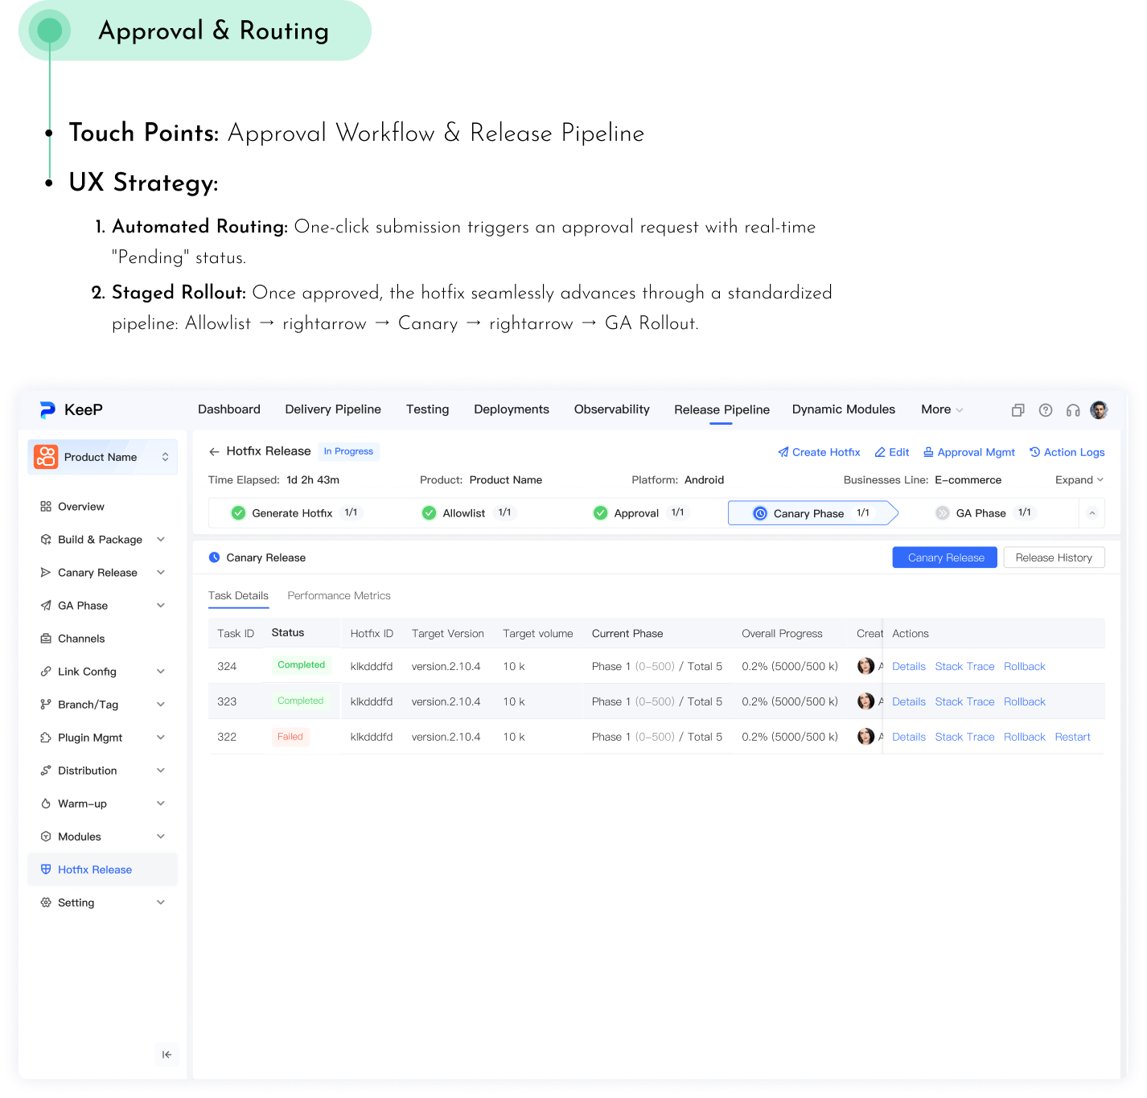Screen dimensions: 1147x1098
Task: Click Restart for failed task 322
Action: [1073, 737]
